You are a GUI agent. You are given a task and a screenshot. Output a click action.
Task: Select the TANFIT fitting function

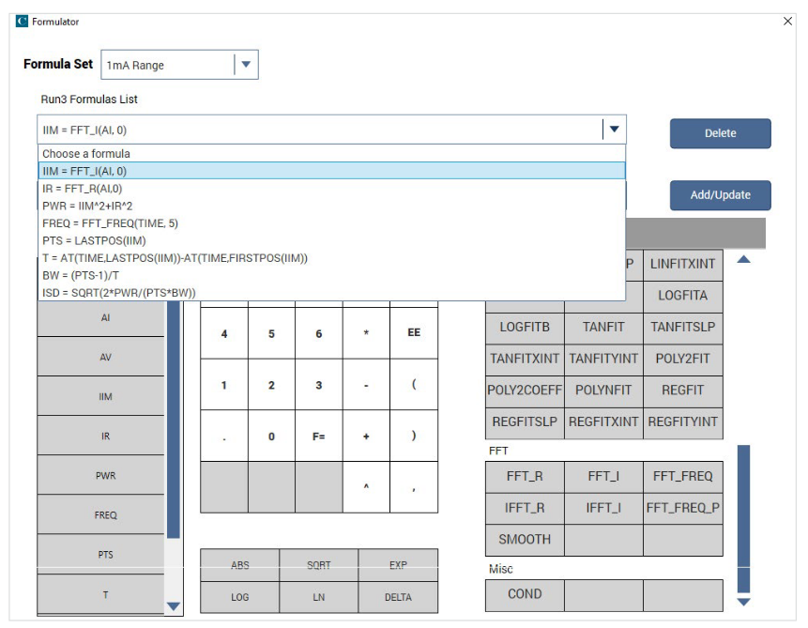coord(602,327)
